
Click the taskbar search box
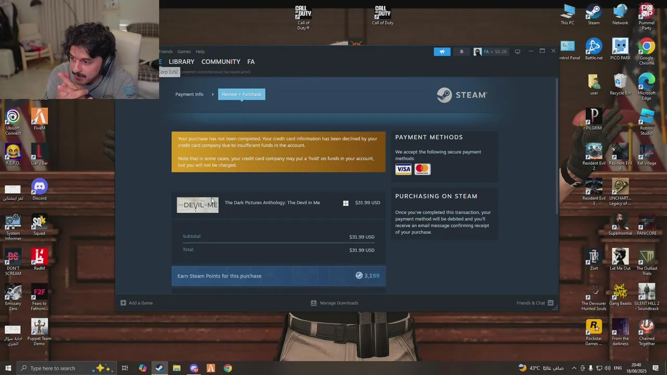67,368
